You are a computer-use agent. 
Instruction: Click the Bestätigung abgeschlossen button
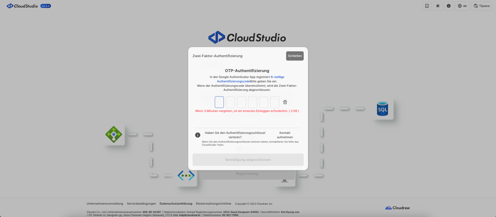[248, 160]
